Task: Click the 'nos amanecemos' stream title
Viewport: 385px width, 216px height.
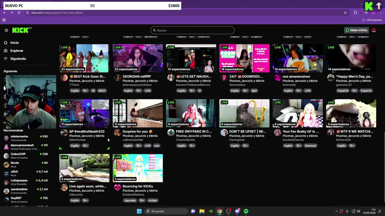Action: click(x=296, y=76)
